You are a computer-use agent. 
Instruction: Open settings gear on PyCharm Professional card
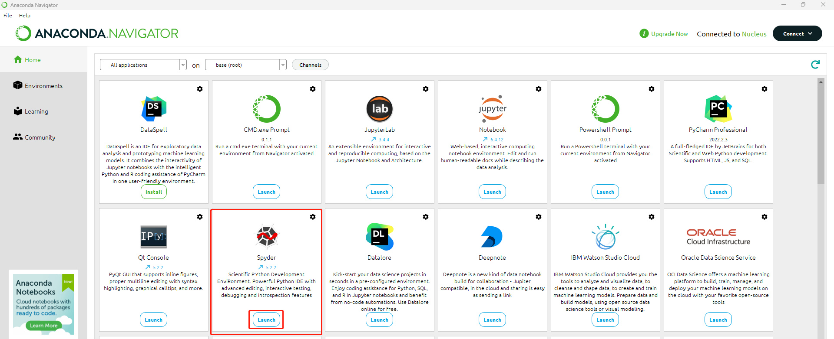pos(764,89)
